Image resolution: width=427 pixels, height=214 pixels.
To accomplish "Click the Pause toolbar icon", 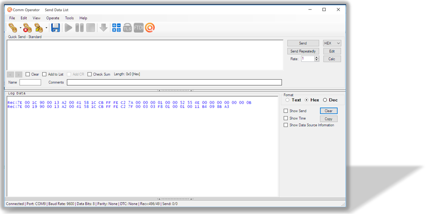I will click(x=80, y=28).
